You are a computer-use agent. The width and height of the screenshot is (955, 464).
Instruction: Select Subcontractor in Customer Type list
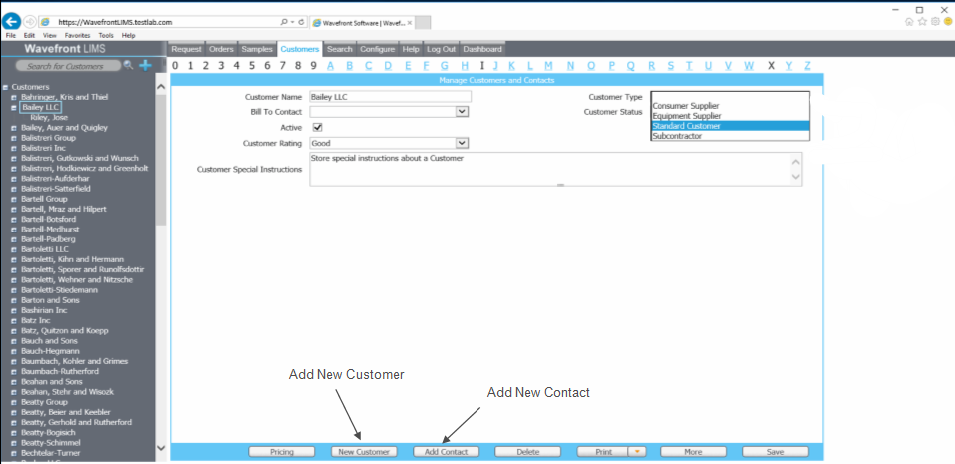(x=677, y=136)
